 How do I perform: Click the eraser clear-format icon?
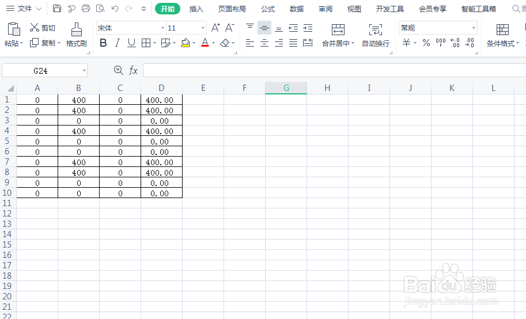[x=225, y=43]
